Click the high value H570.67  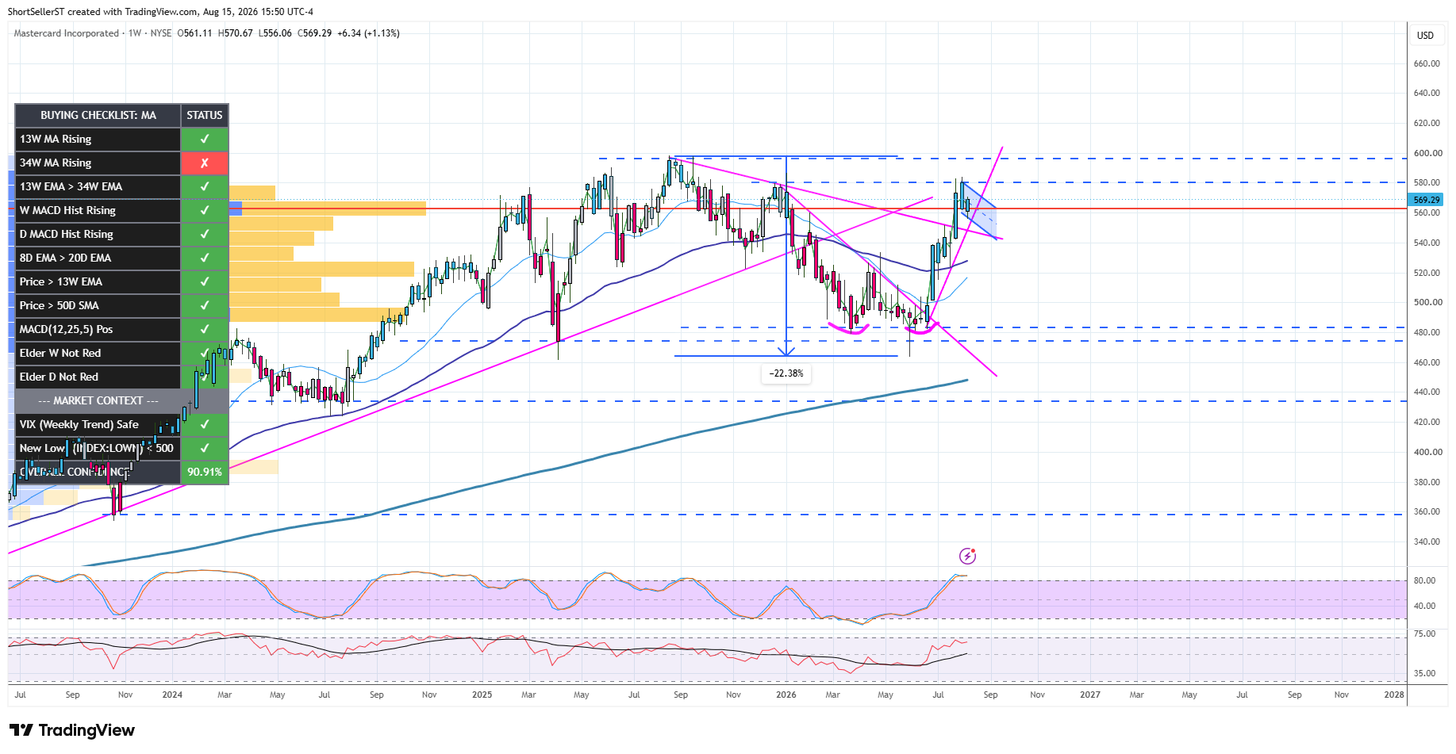(x=236, y=33)
